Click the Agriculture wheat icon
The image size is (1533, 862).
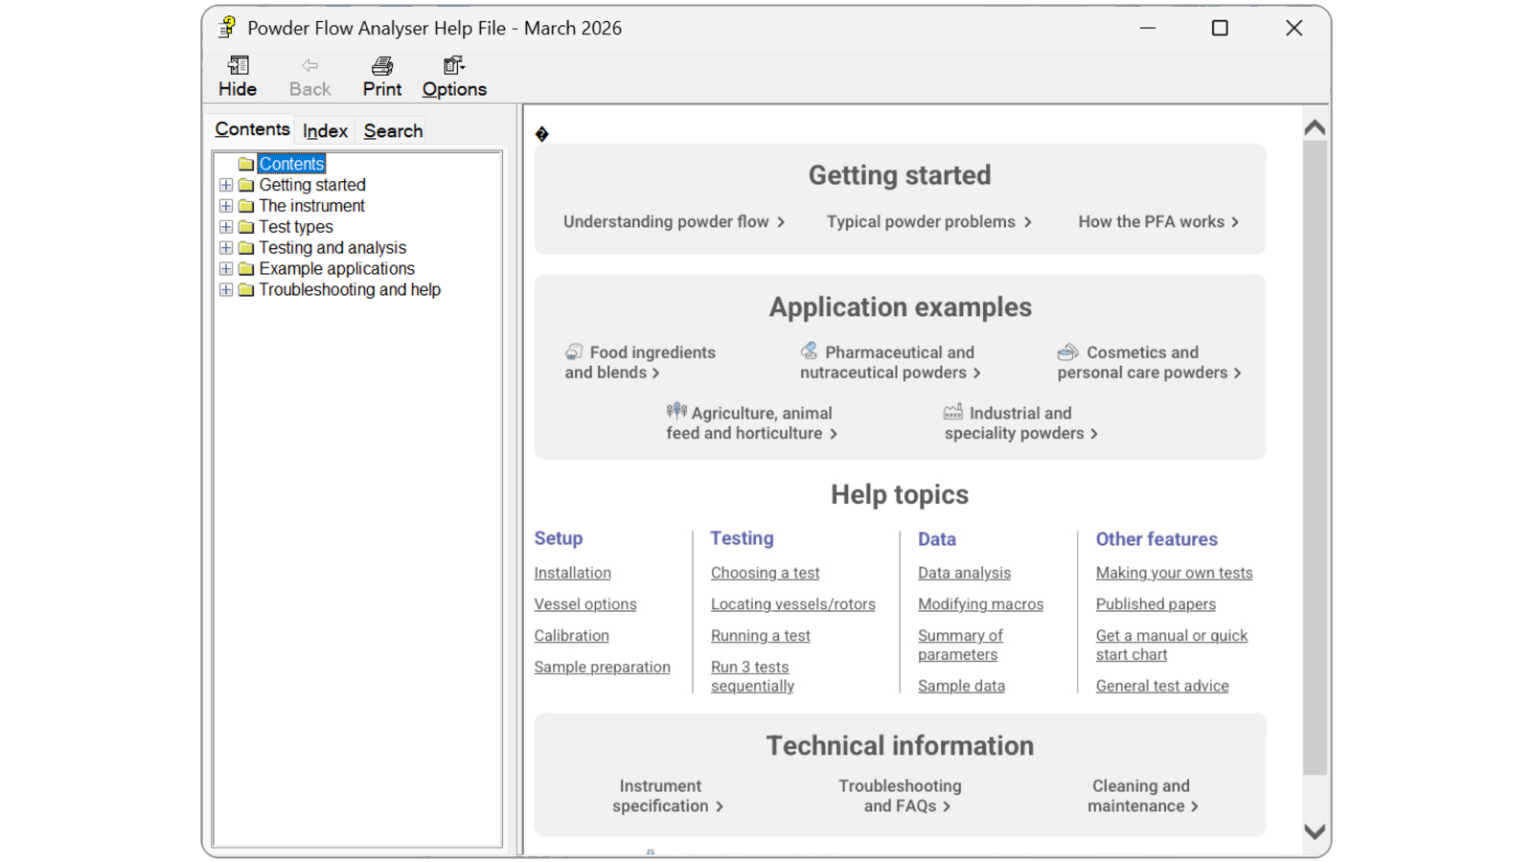tap(676, 411)
